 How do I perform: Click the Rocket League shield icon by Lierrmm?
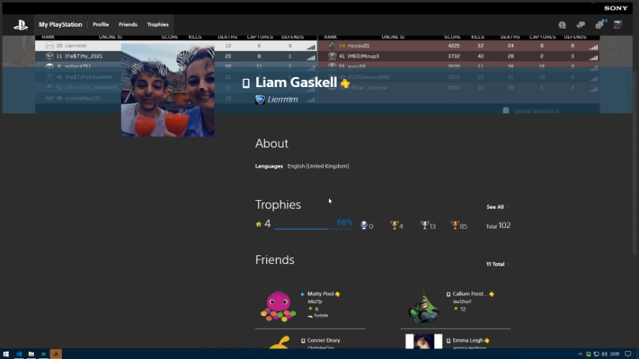coord(260,99)
